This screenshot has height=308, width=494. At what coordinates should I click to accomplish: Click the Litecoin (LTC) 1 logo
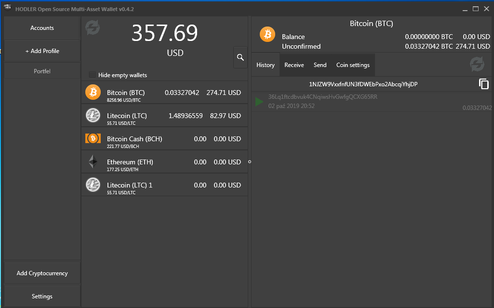(93, 185)
